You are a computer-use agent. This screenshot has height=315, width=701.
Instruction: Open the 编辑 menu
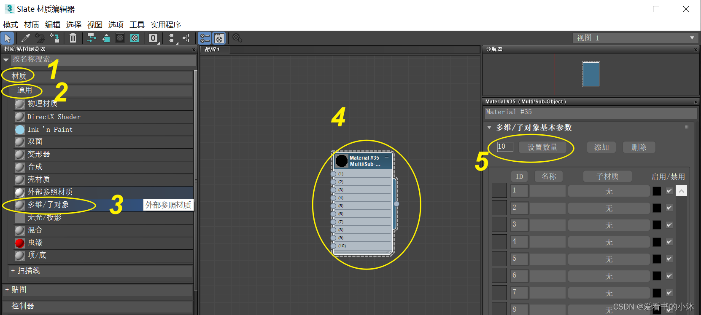(53, 25)
